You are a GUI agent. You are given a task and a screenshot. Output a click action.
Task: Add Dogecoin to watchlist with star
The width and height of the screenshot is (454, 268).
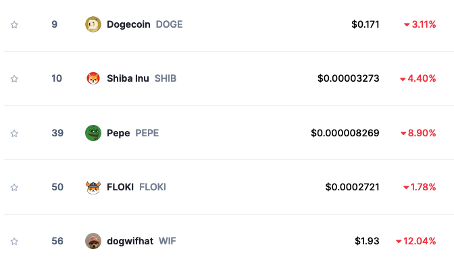[x=14, y=24]
